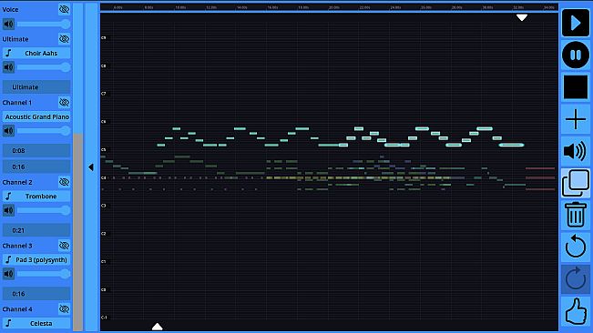This screenshot has width=593, height=333.
Task: Adjust Channel 3 volume slider
Action: tap(44, 274)
